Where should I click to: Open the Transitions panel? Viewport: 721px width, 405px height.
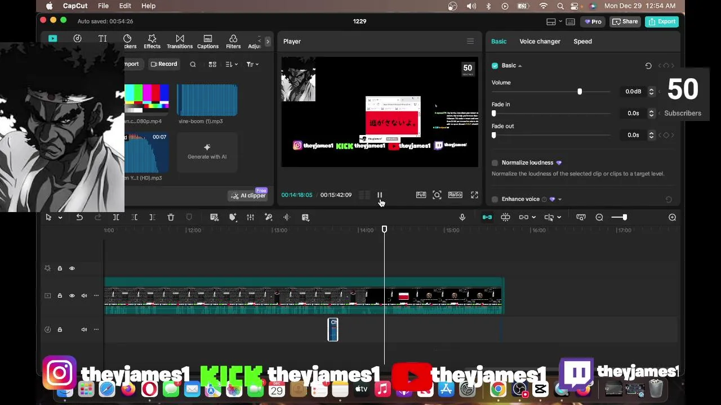point(180,42)
